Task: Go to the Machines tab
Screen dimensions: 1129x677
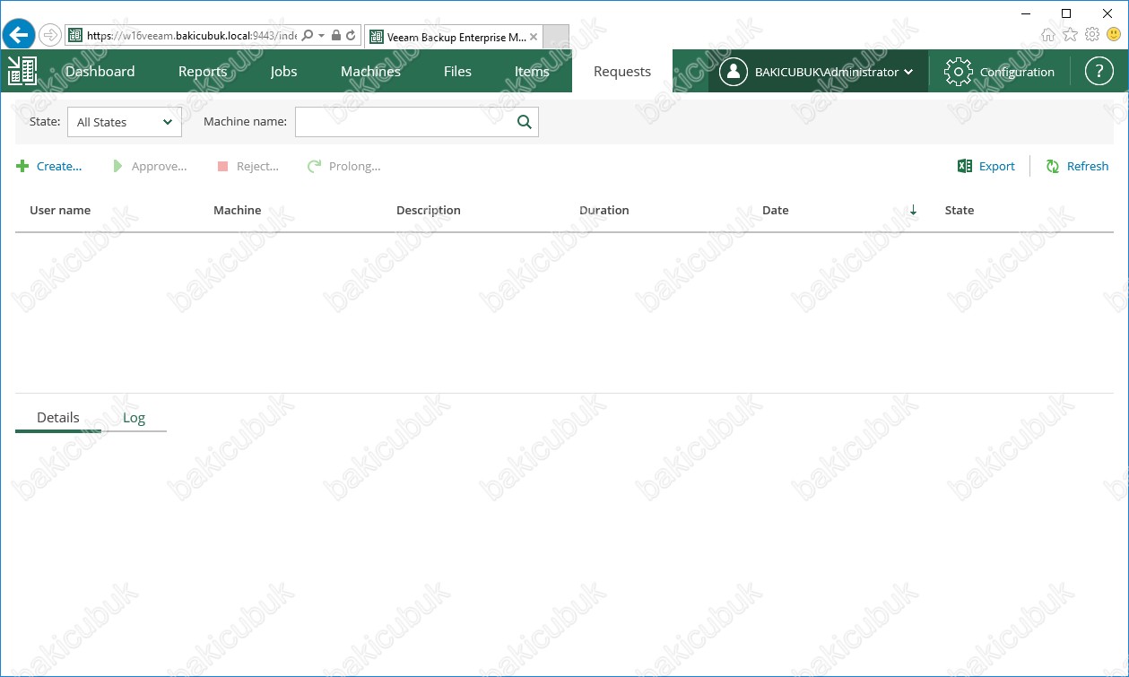Action: click(370, 72)
